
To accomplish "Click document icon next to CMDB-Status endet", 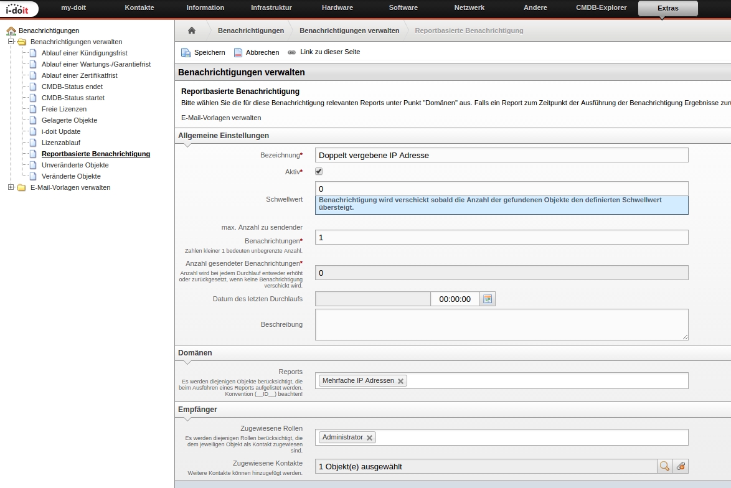I will [x=33, y=87].
